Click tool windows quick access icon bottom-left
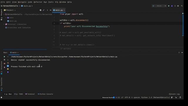The image size is (188, 106). coord(1,97)
